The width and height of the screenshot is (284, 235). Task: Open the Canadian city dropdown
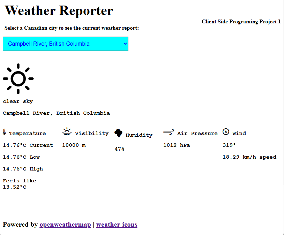pos(66,44)
